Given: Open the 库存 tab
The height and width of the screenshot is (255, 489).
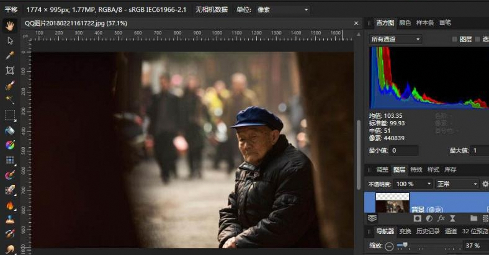Looking at the screenshot, I should 451,169.
